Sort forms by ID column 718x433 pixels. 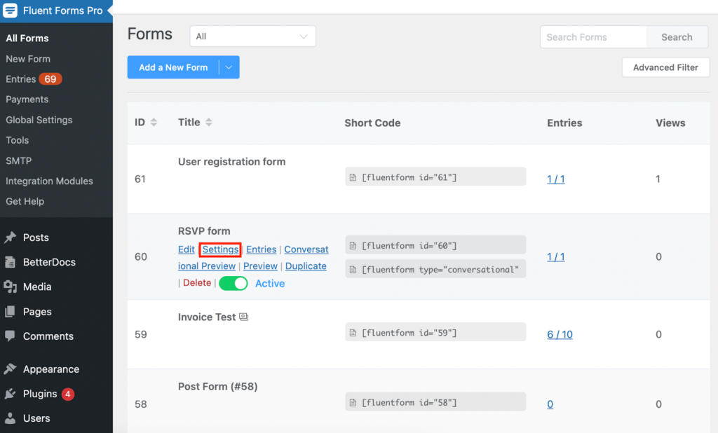154,123
